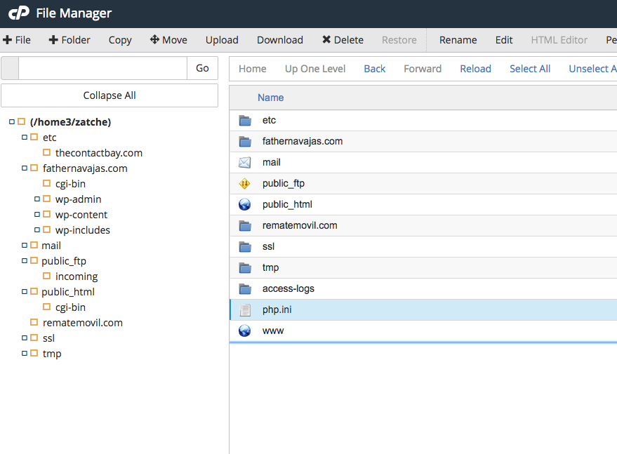This screenshot has height=454, width=617.
Task: Click the public_html globe icon
Action: 244,204
